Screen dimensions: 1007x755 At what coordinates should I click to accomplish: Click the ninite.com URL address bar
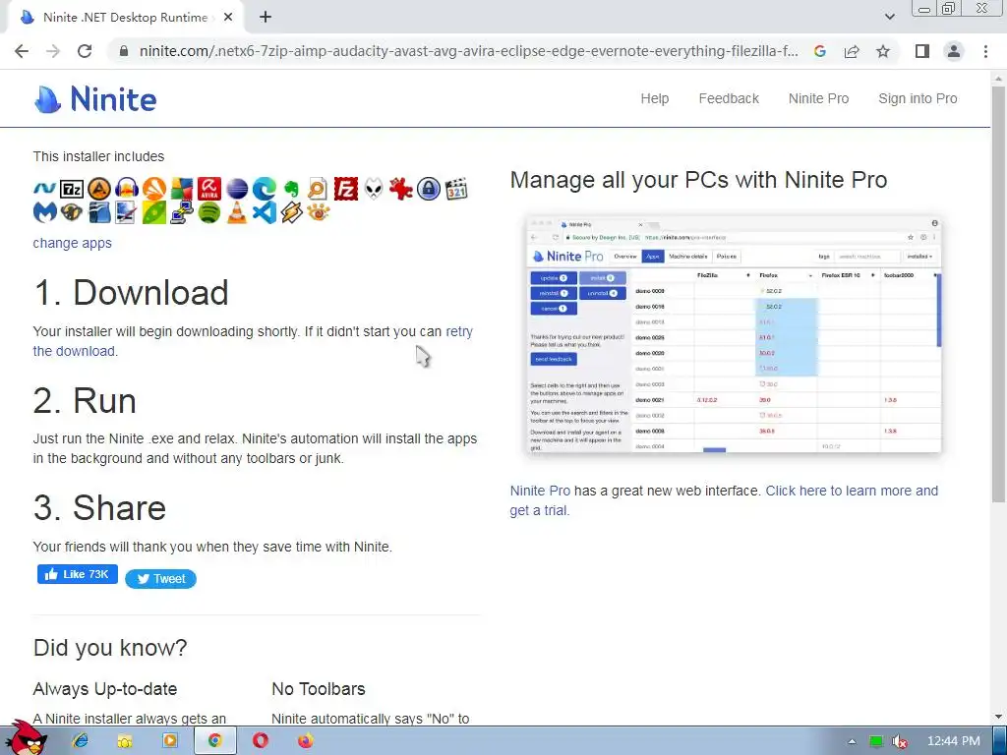click(x=469, y=51)
